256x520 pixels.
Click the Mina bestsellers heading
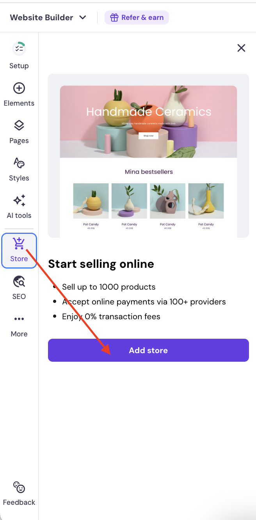(x=148, y=172)
